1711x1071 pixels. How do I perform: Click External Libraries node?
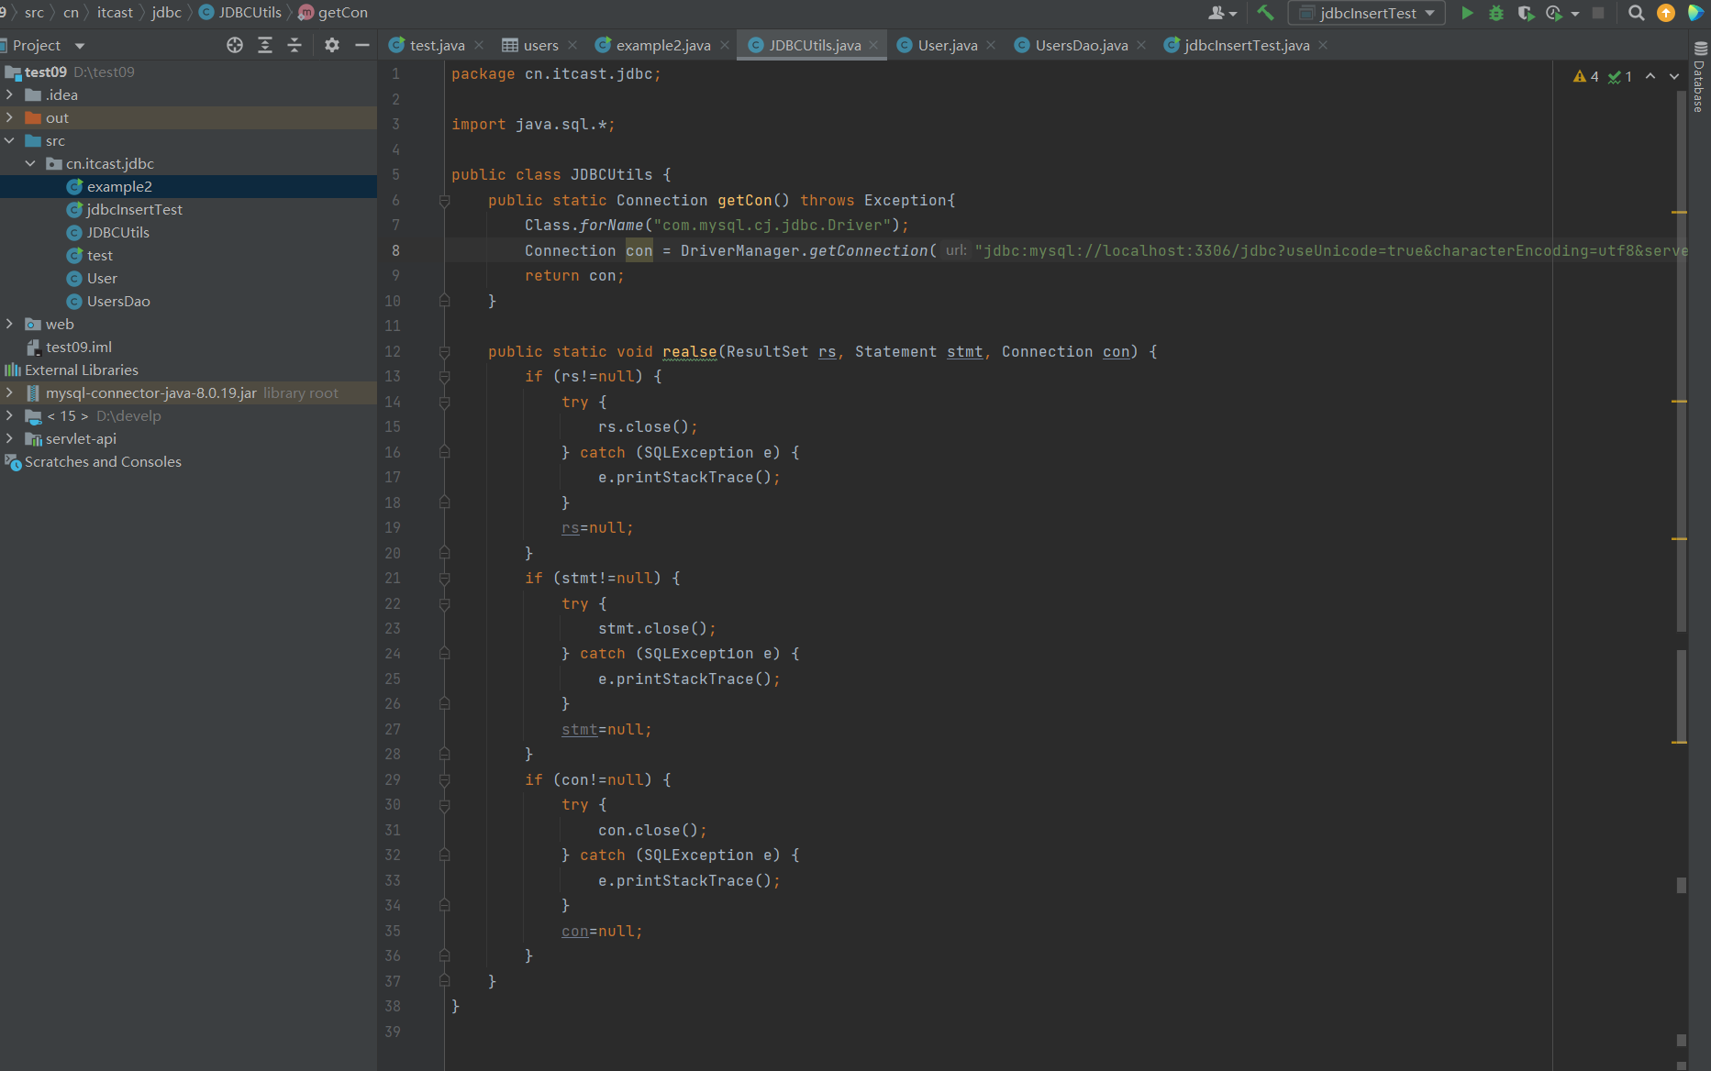click(x=82, y=370)
